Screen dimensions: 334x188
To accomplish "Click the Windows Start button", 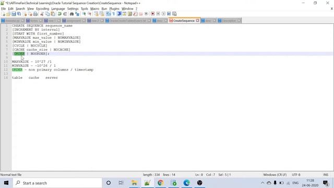I will pyautogui.click(x=6, y=183).
